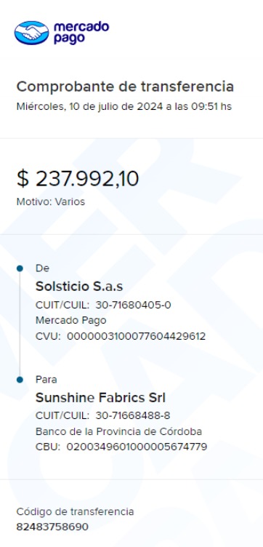
Task: Click Banco de la Provincia de Córdoba
Action: point(118,431)
